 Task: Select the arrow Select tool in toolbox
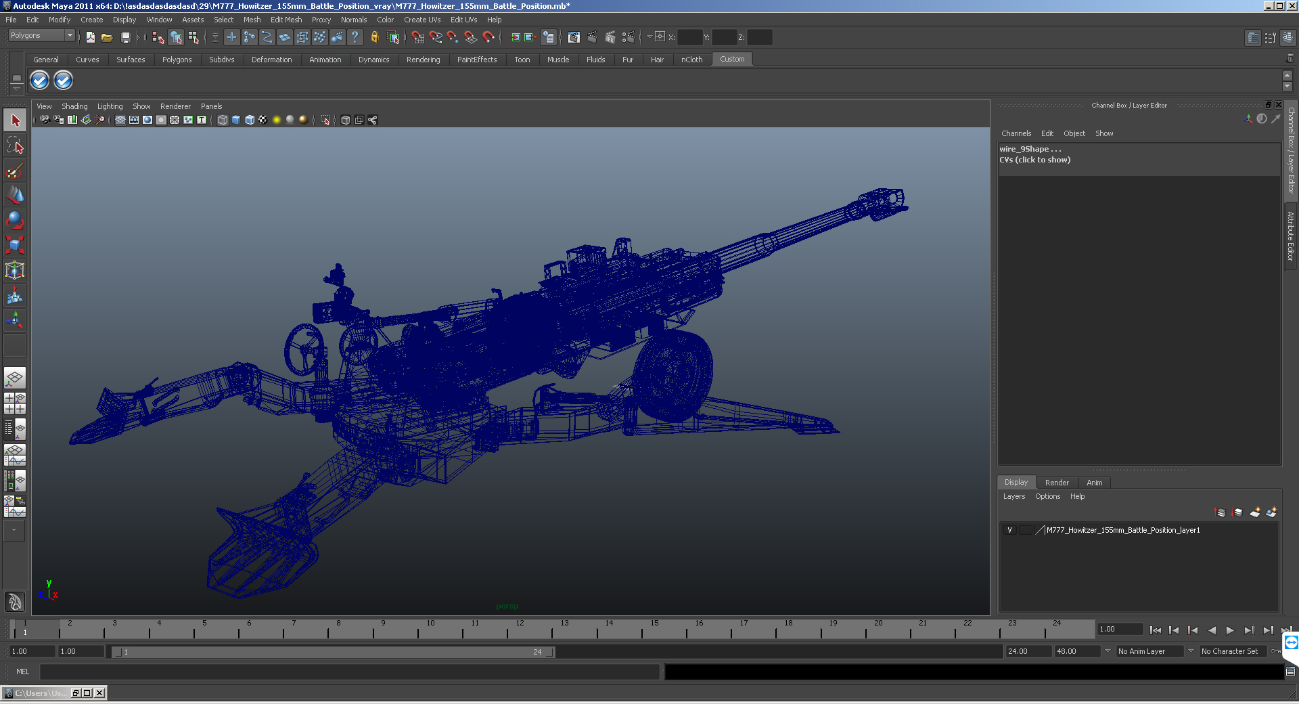(x=15, y=120)
